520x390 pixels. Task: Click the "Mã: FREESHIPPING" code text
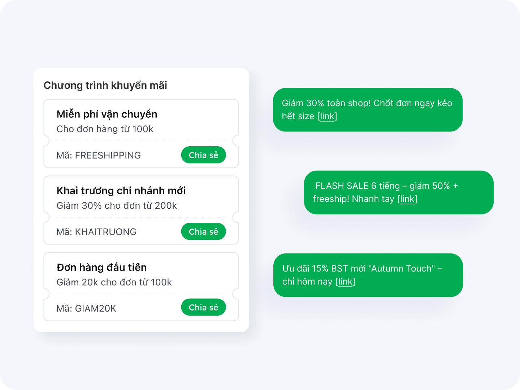(99, 155)
